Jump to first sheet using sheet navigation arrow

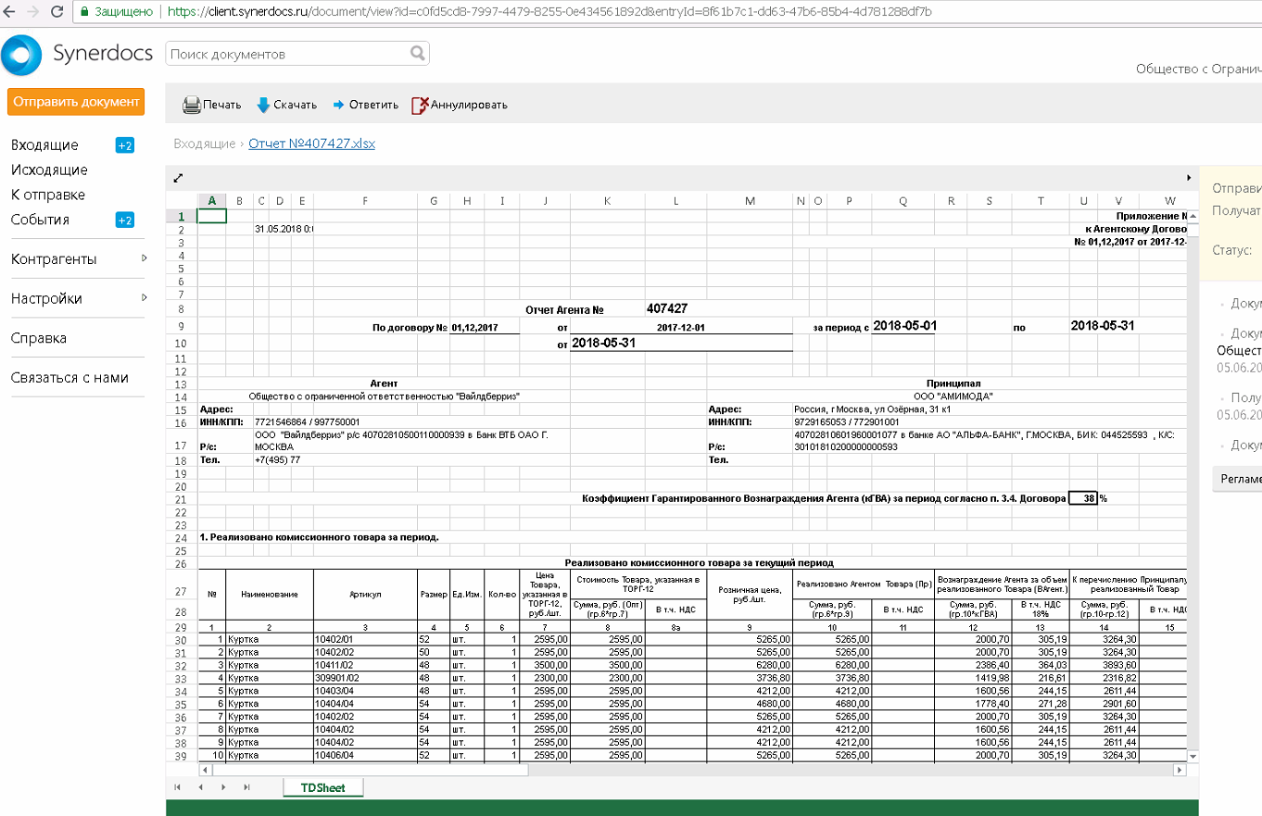point(177,787)
